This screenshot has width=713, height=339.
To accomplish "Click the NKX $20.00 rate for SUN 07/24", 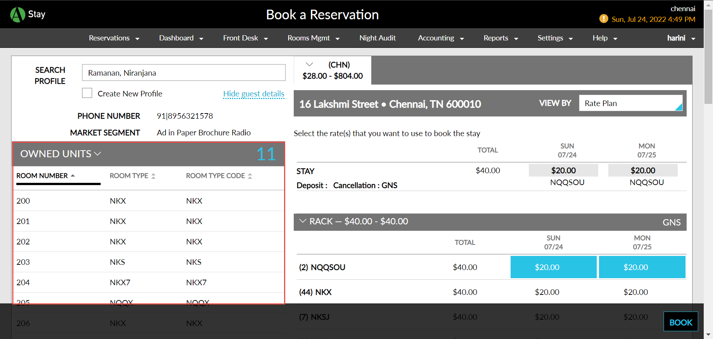I will [547, 292].
